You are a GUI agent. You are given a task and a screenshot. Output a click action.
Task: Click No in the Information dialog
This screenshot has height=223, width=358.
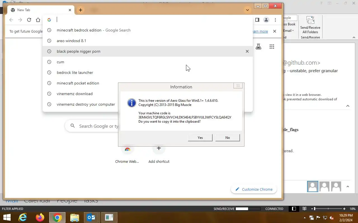click(228, 138)
